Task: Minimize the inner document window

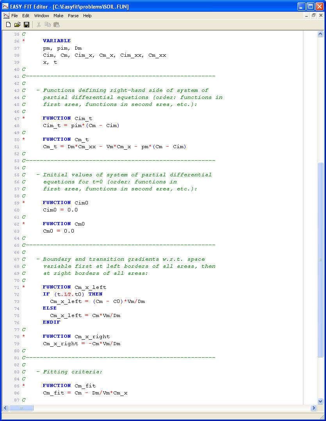Action: pyautogui.click(x=307, y=16)
